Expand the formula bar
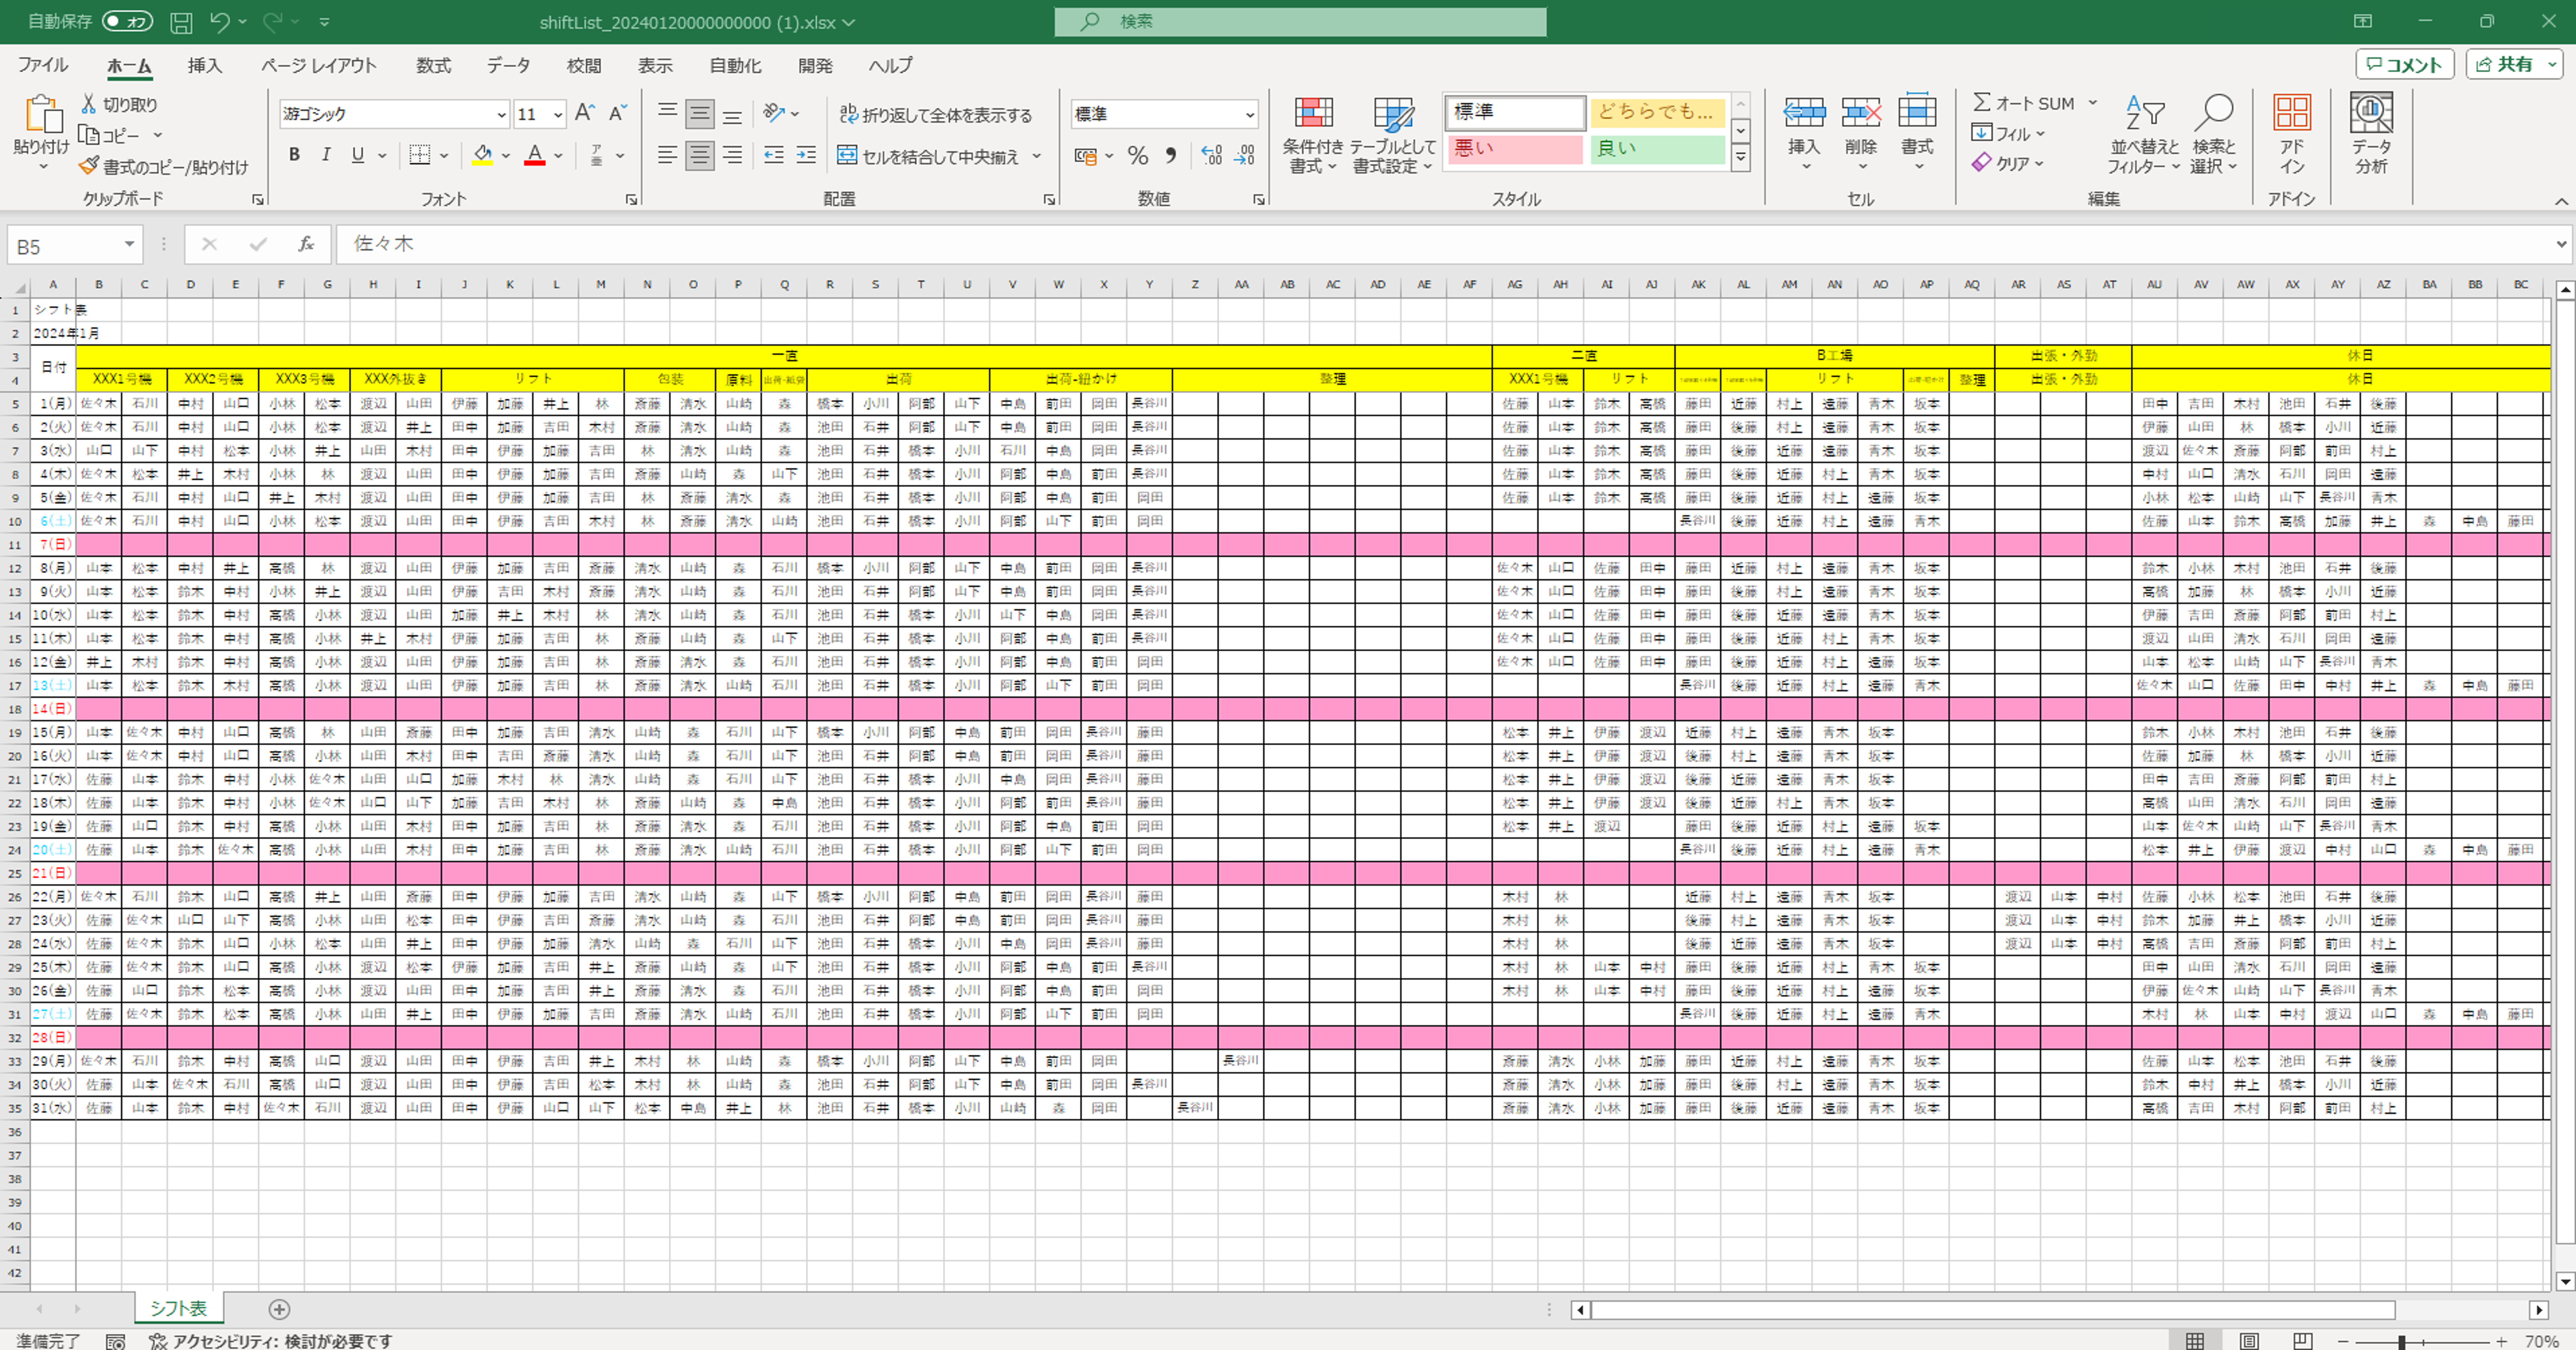The image size is (2576, 1350). pyautogui.click(x=2561, y=243)
